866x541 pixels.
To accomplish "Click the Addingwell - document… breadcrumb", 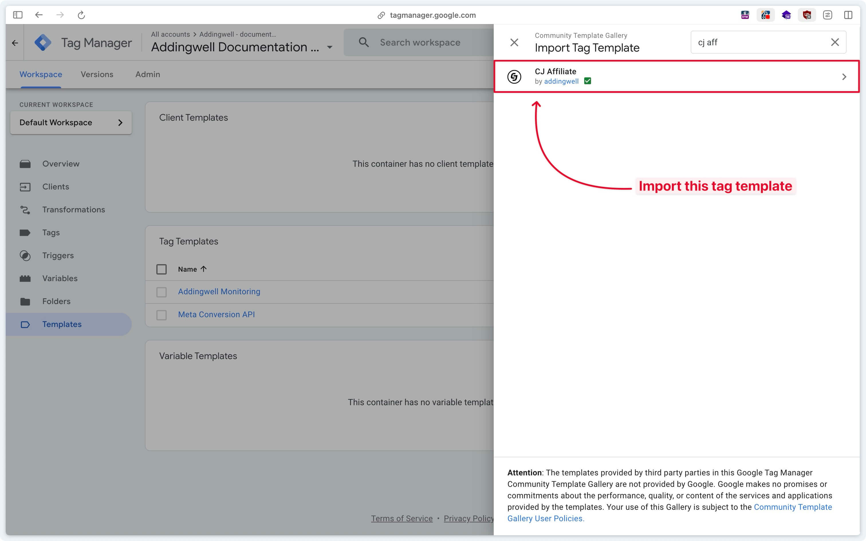I will pos(237,34).
